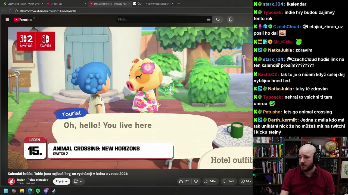Click on the video player to pause
The height and width of the screenshot is (195, 348).
coord(130,97)
